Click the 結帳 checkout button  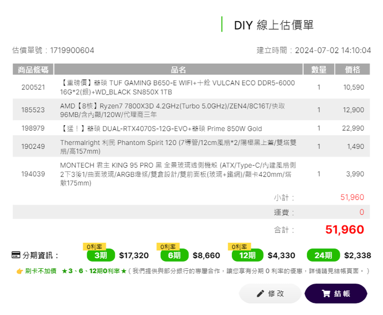pos(336,293)
